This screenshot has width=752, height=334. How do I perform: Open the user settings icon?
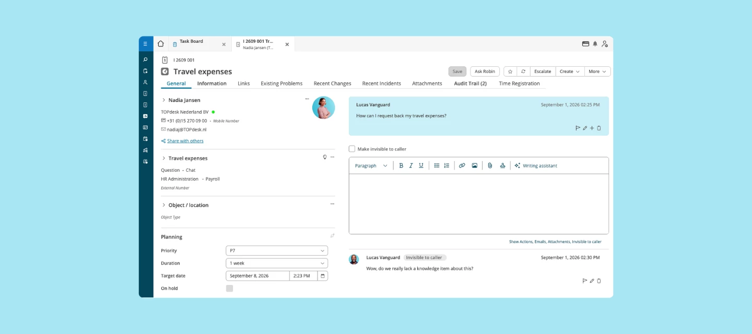[x=605, y=44]
